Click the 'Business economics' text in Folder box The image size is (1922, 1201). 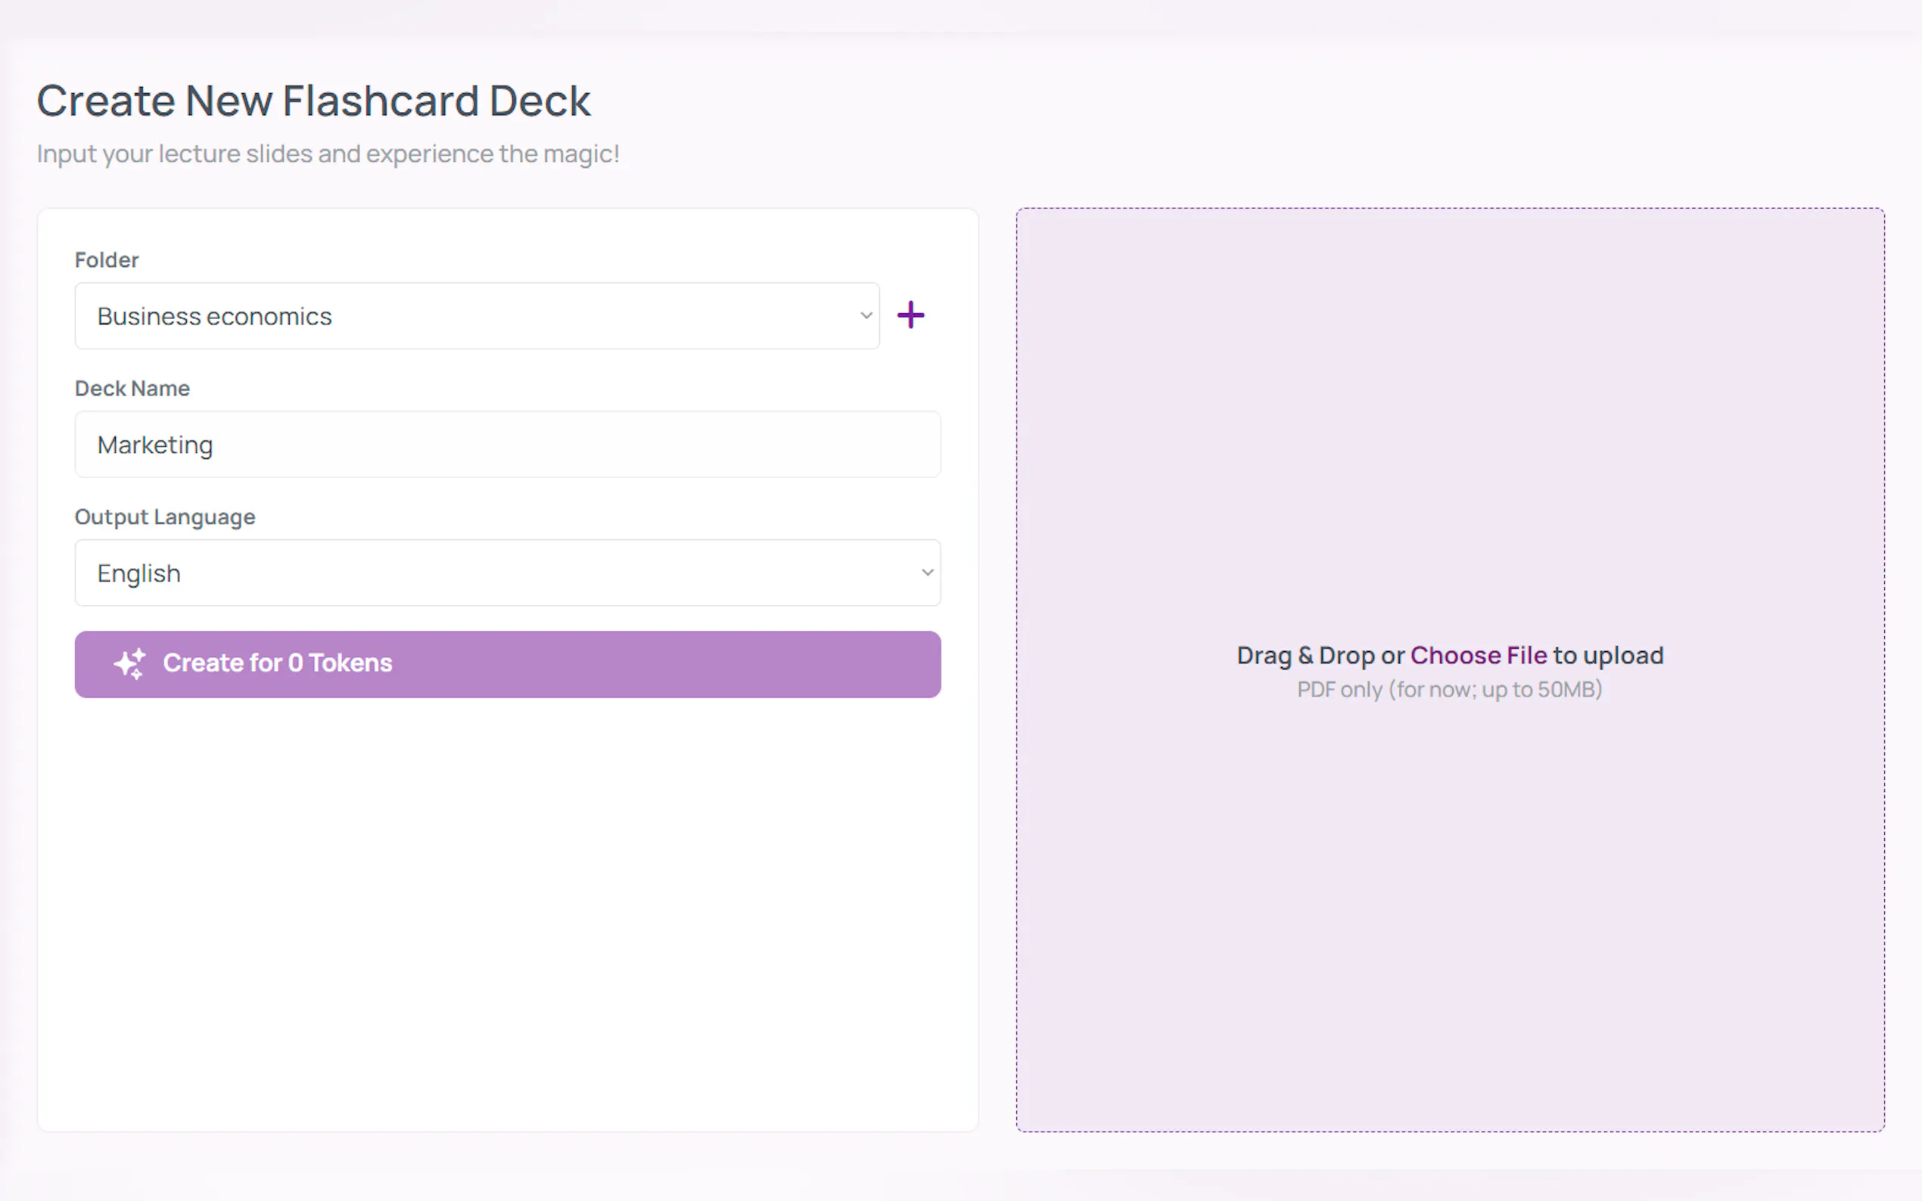215,316
